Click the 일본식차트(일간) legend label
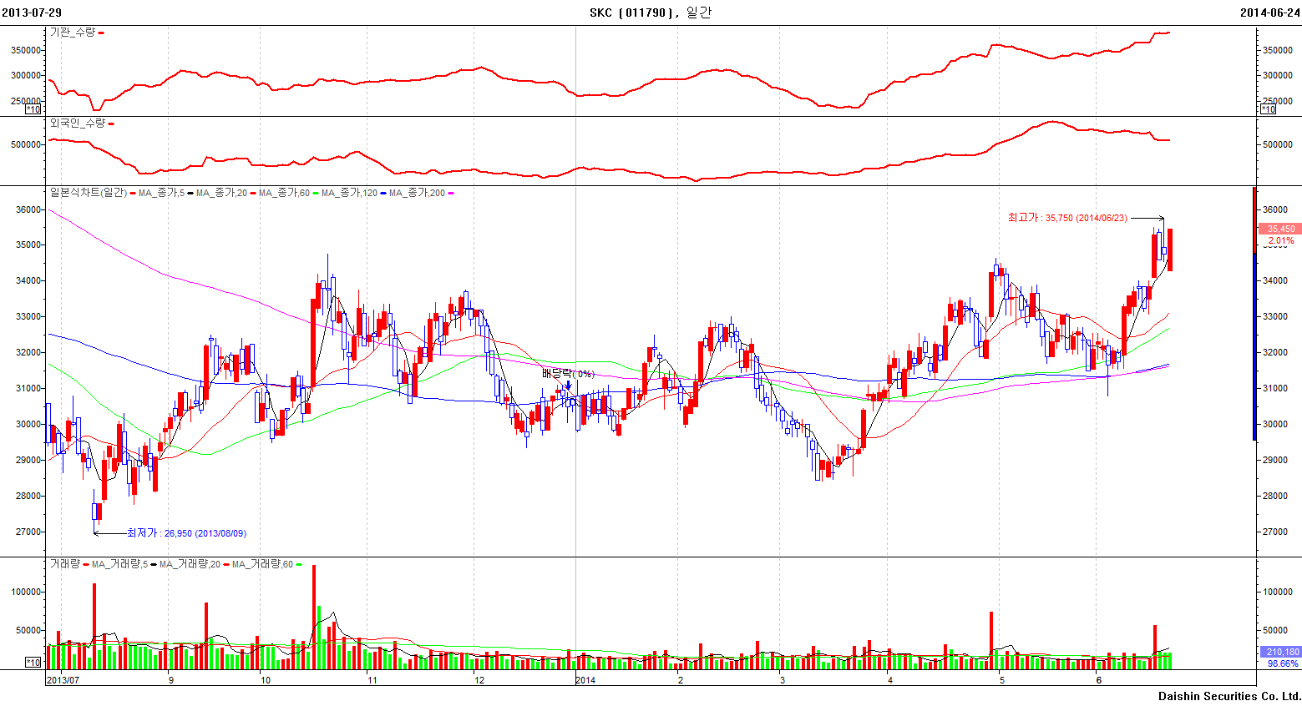 pos(89,193)
